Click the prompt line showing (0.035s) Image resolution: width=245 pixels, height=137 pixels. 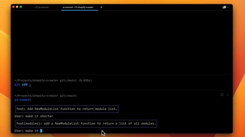(53, 80)
